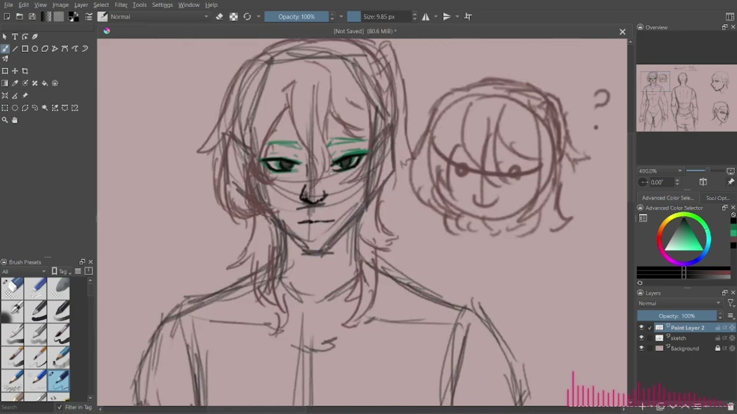Click the Reload Original Preset icon
The height and width of the screenshot is (414, 737).
(247, 17)
